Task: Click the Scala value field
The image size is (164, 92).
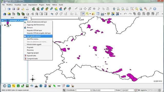Action: tap(127, 90)
